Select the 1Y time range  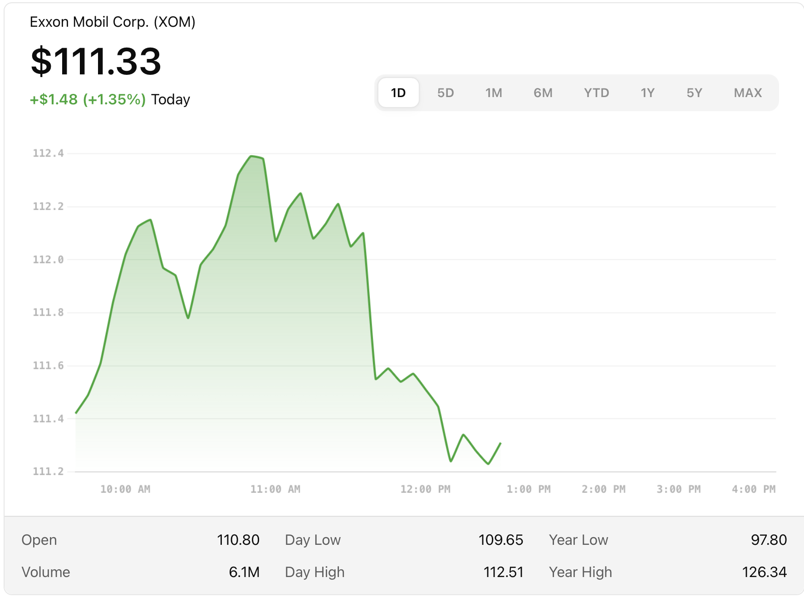(x=647, y=93)
